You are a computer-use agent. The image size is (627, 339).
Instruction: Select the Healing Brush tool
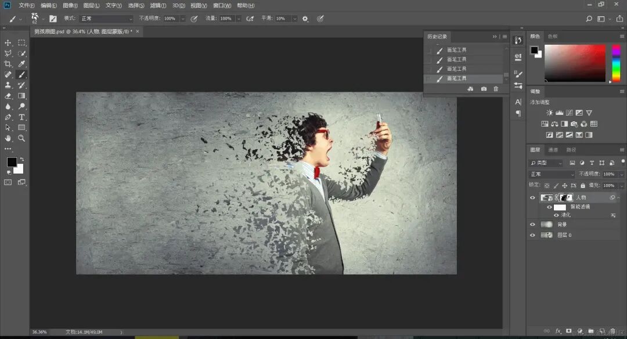coord(8,74)
